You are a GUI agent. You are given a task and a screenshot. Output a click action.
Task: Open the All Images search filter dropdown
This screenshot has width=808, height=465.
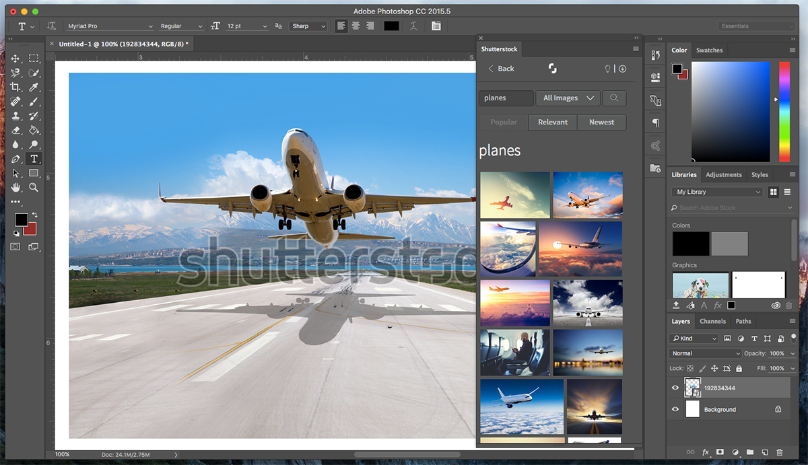[568, 98]
